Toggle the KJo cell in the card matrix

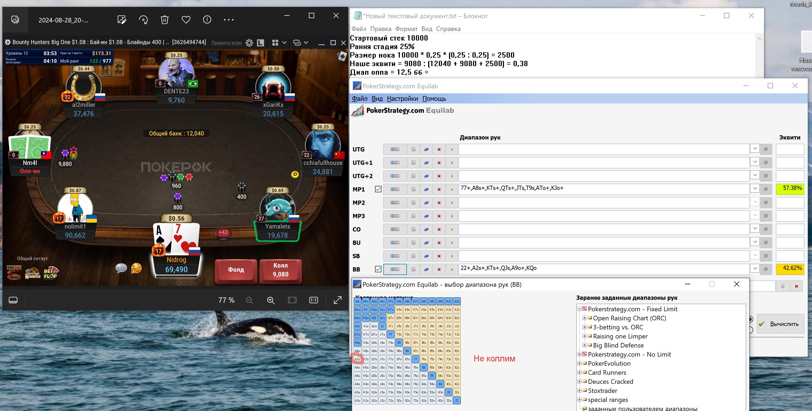[x=366, y=326]
